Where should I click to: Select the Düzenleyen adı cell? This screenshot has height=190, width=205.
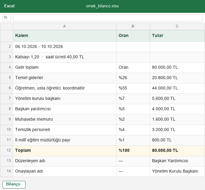tap(64, 161)
